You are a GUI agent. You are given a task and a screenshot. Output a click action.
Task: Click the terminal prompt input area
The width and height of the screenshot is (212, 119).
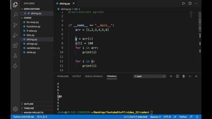click(x=152, y=112)
